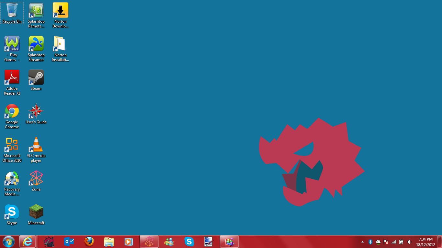Click the Bluetooth tray icon
442x248 pixels.
tap(370, 242)
